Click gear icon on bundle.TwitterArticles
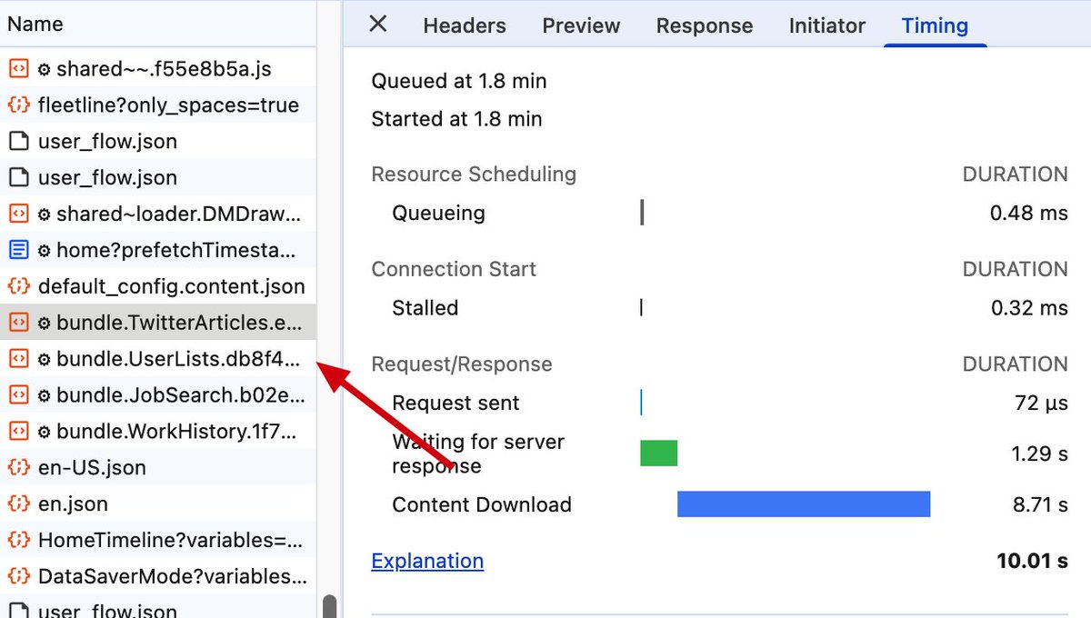The width and height of the screenshot is (1091, 618). [x=44, y=324]
